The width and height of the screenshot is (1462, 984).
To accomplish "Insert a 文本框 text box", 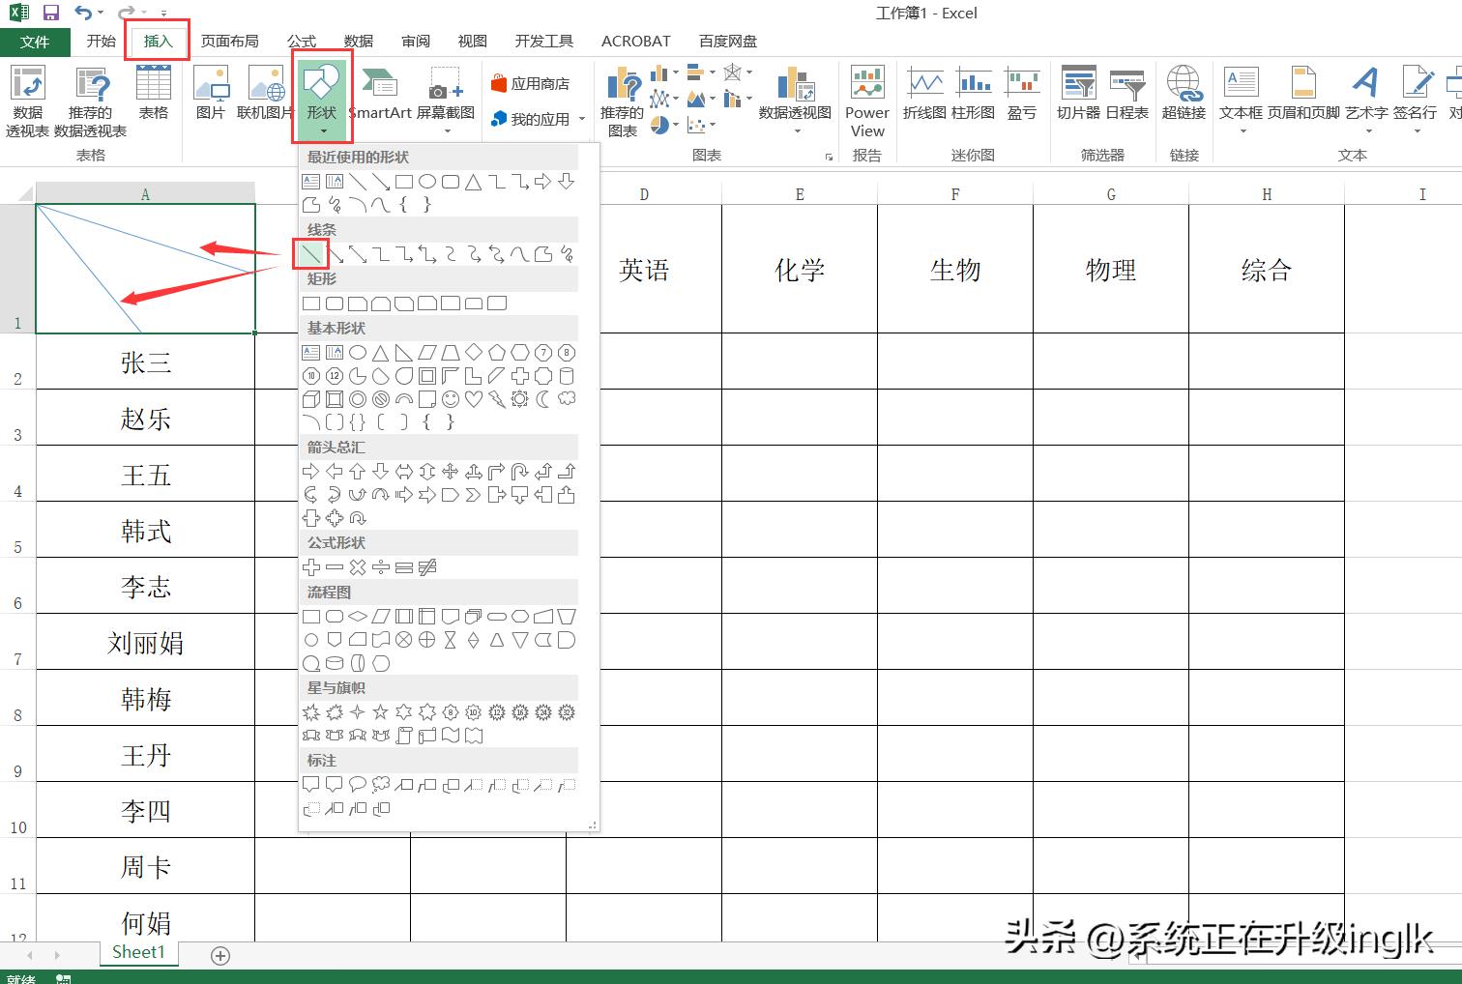I will pos(1241,95).
